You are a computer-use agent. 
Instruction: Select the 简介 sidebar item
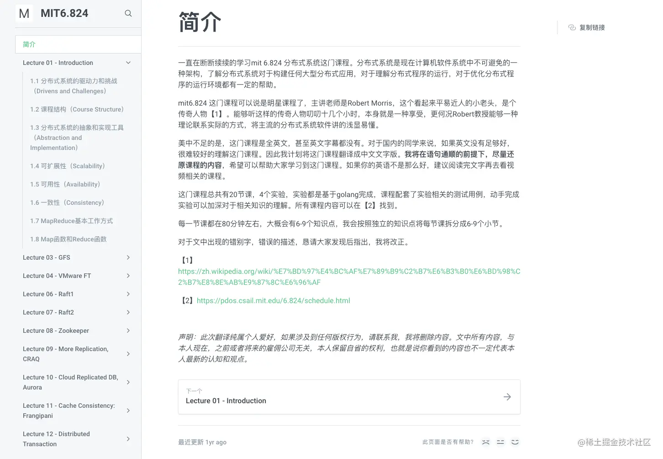click(x=78, y=44)
